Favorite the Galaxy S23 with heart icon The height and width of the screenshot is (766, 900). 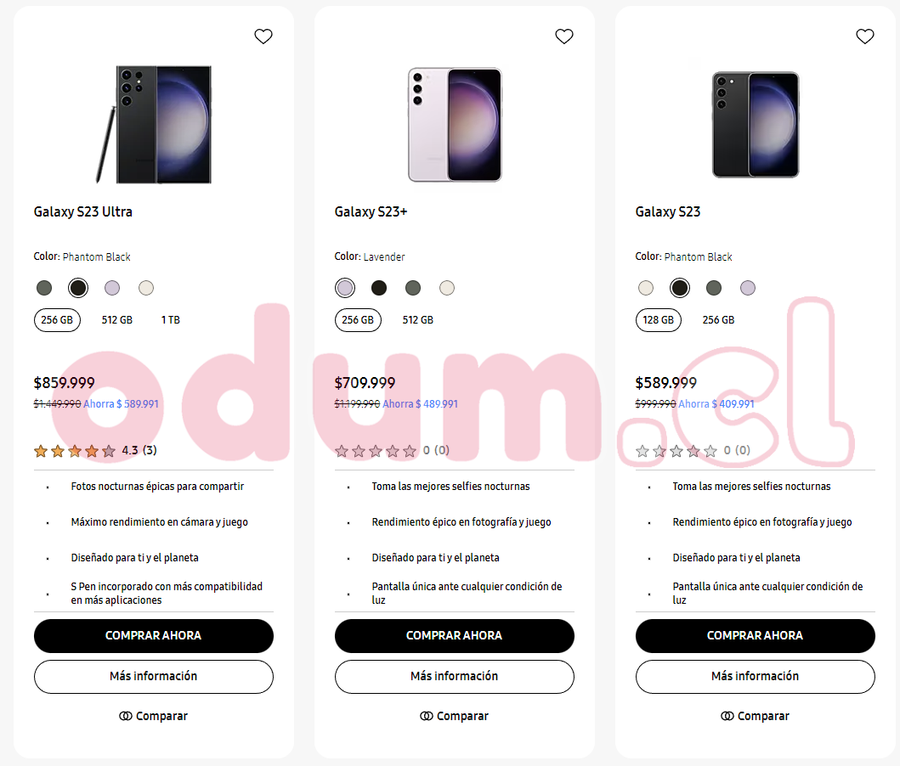[x=865, y=37]
